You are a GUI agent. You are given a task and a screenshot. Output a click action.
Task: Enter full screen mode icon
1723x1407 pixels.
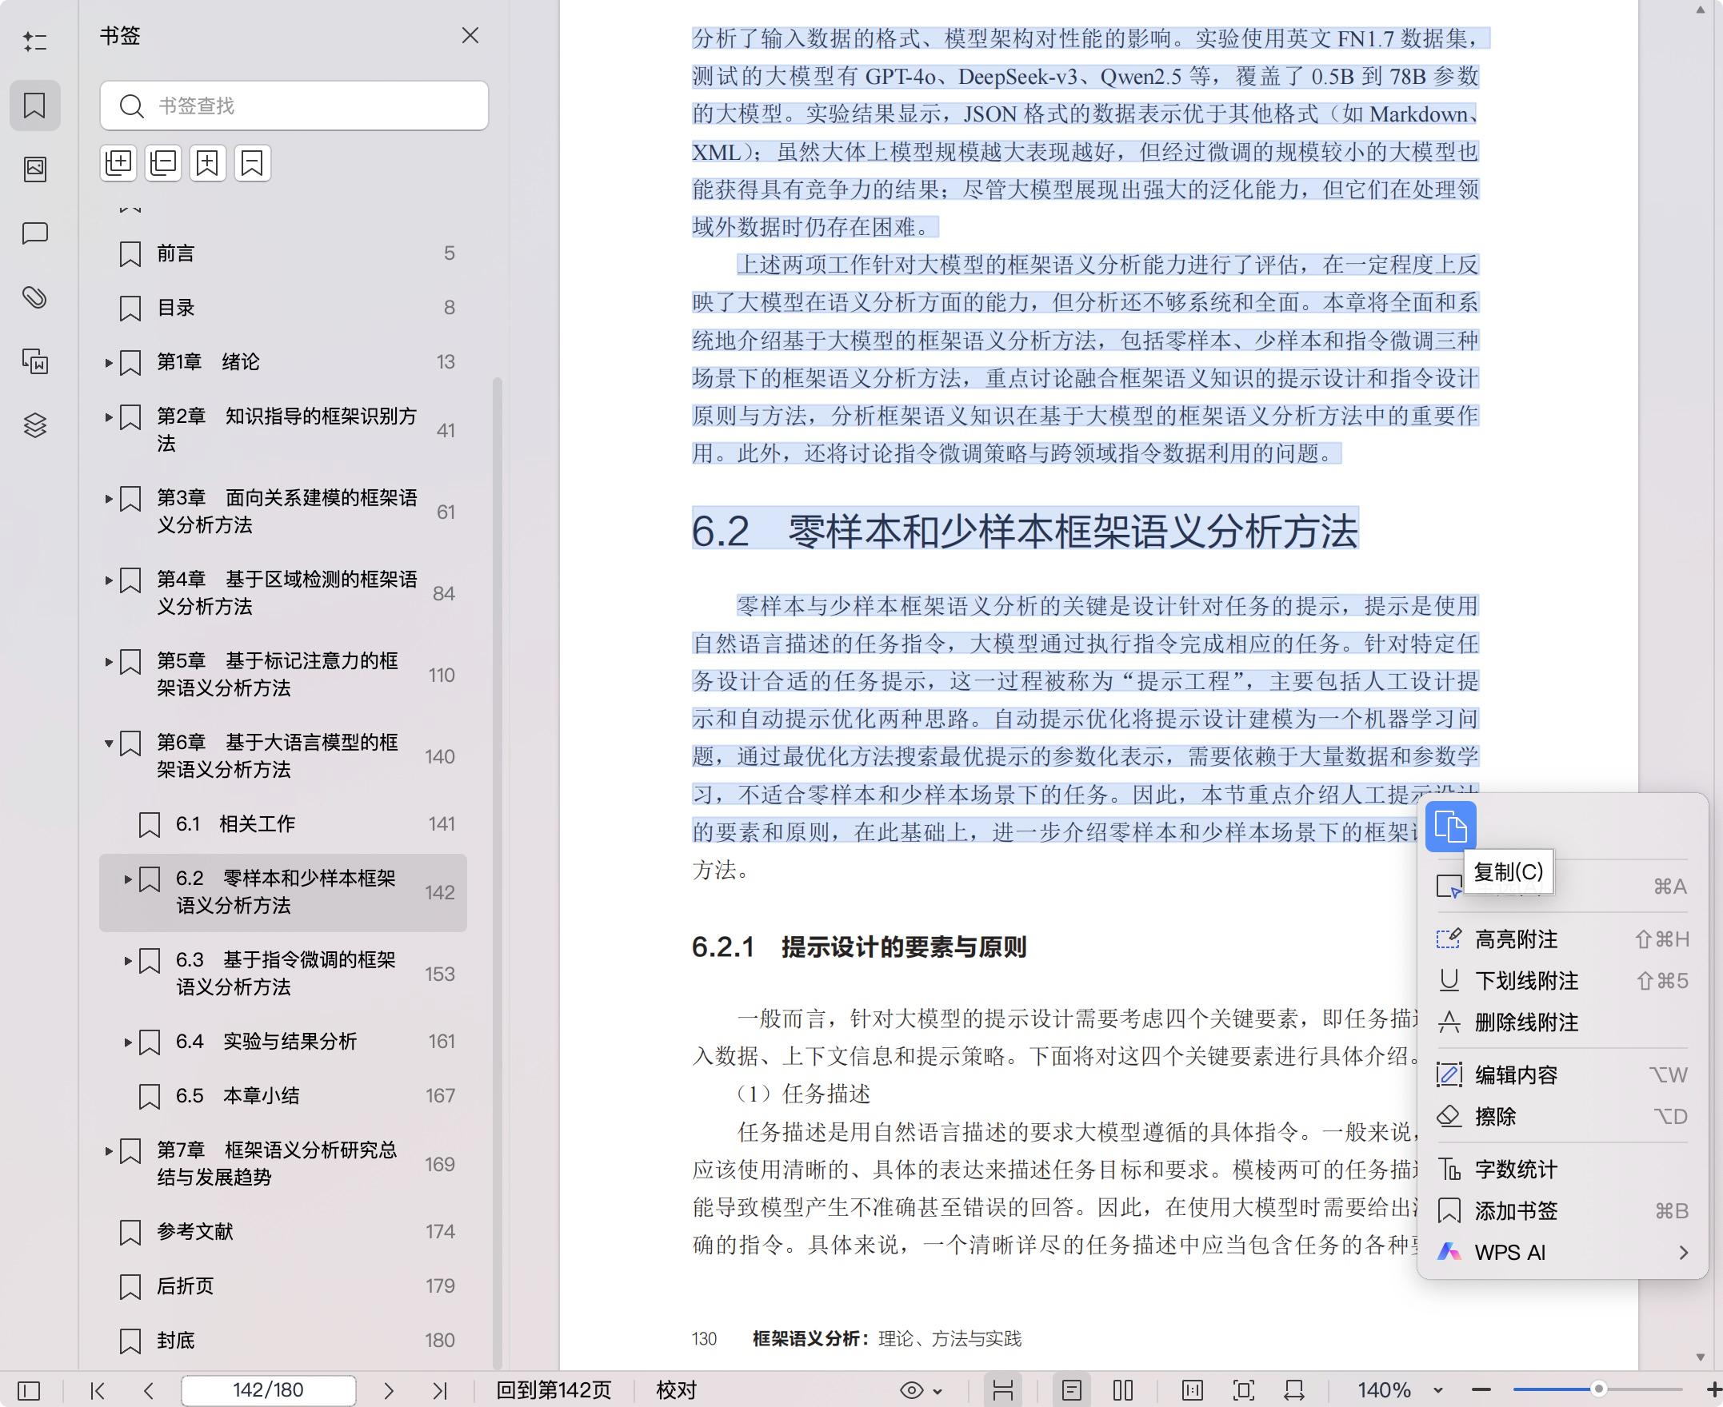click(x=1244, y=1391)
